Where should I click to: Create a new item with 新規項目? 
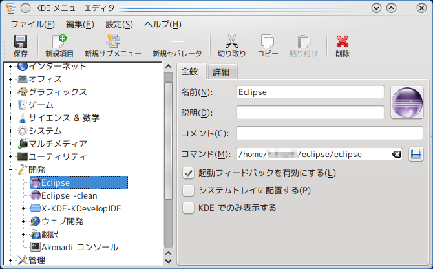click(x=59, y=41)
